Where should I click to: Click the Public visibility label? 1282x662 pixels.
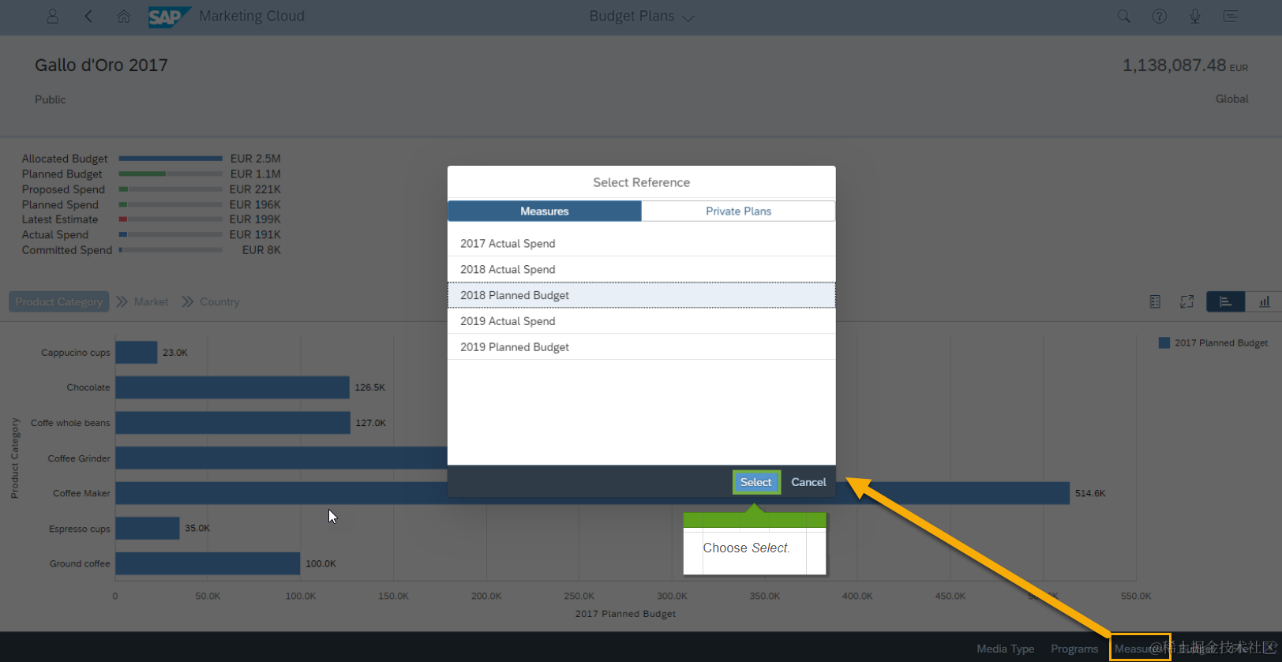51,99
